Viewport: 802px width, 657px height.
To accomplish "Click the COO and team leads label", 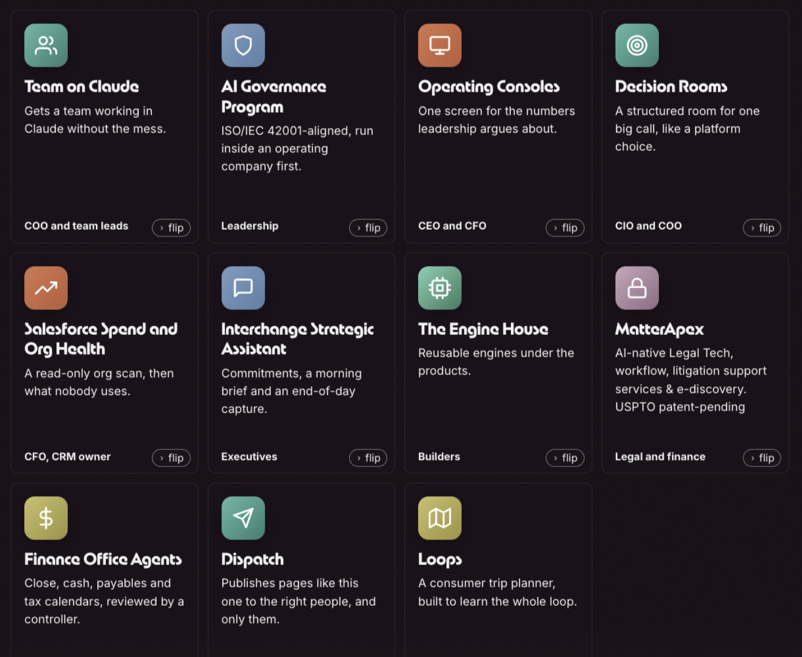I will [77, 226].
